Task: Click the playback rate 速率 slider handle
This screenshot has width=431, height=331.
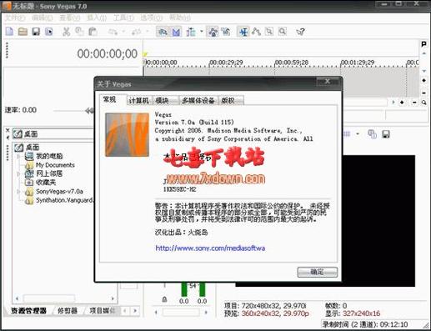Action: click(89, 111)
